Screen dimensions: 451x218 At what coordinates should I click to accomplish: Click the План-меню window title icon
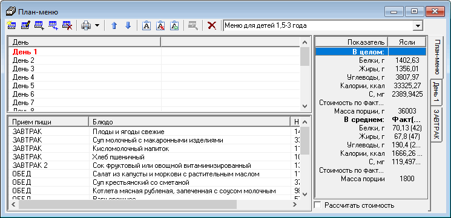tap(11, 11)
